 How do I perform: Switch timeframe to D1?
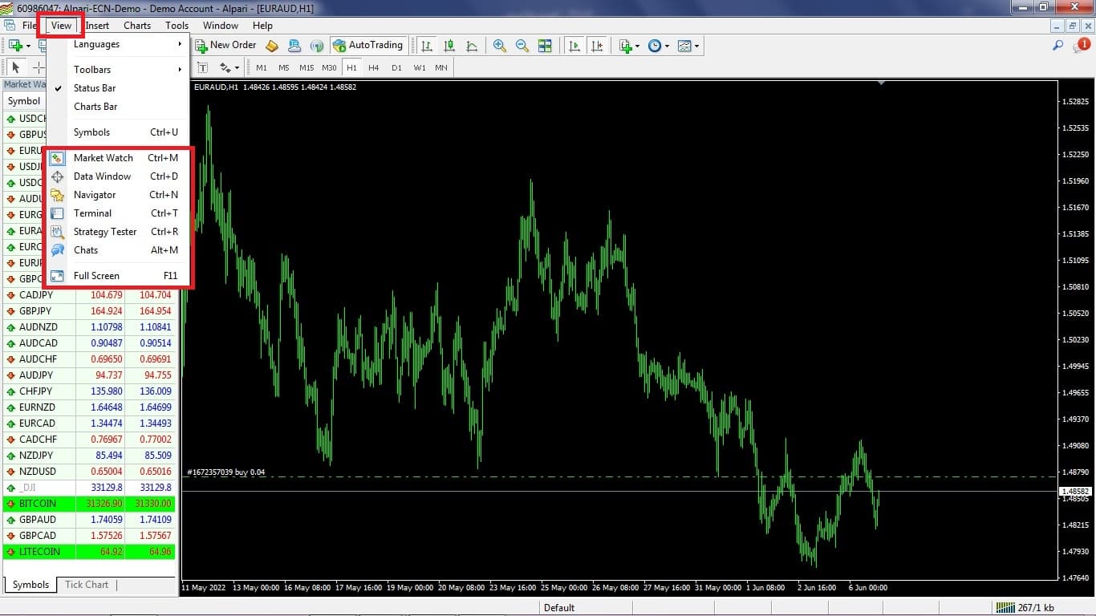tap(396, 68)
